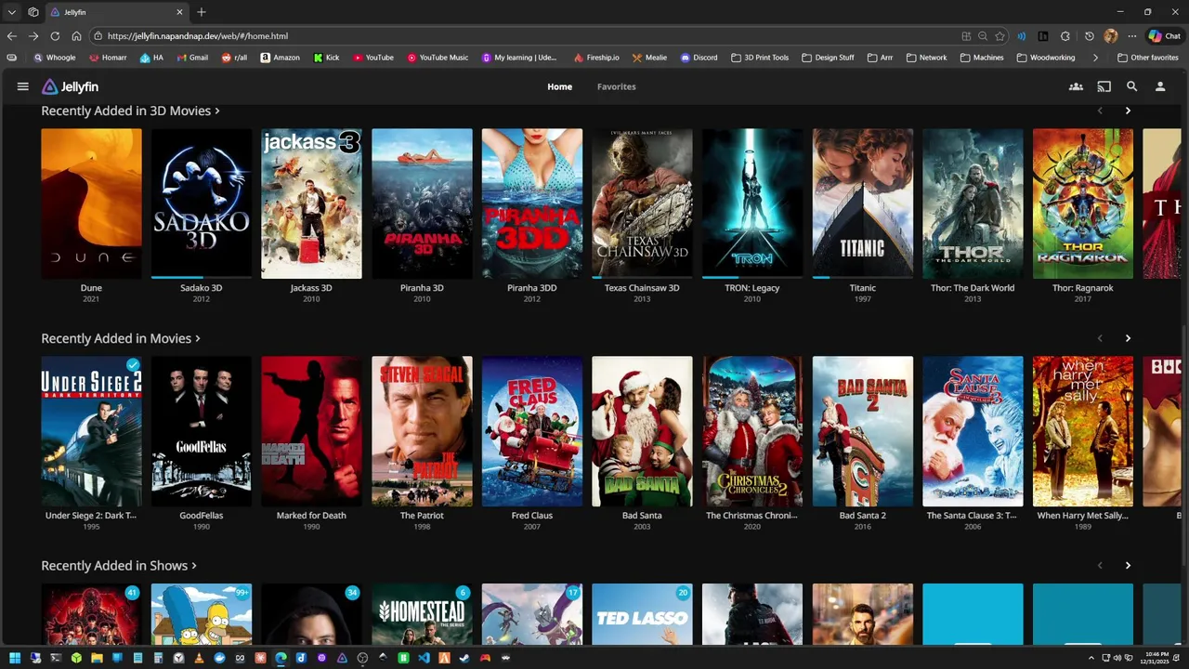Advance Movies row with next arrow

pyautogui.click(x=1128, y=338)
